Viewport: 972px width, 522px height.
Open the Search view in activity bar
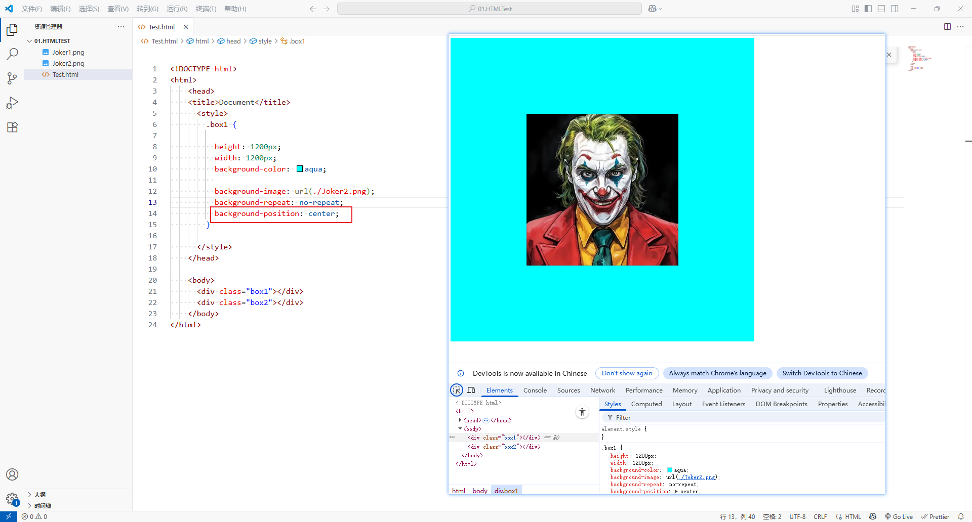click(12, 54)
